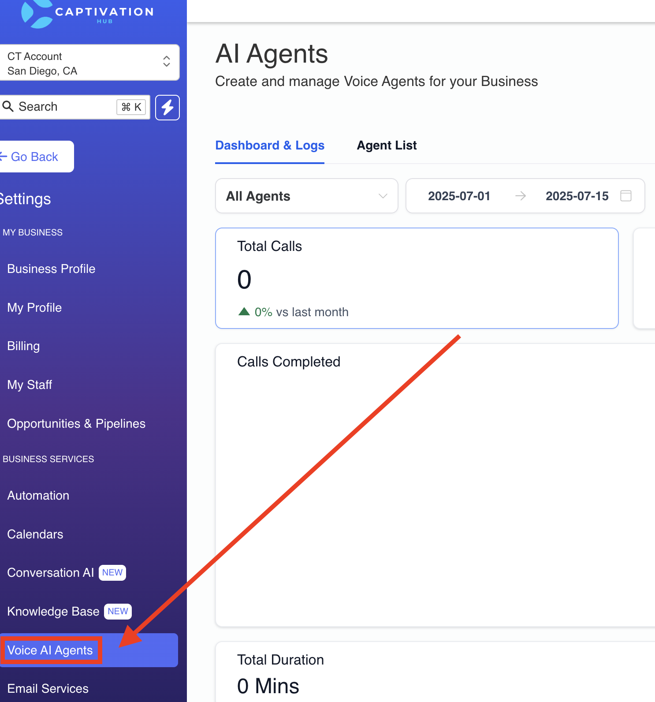Select the Dashboard & Logs tab
The width and height of the screenshot is (655, 702).
click(270, 146)
